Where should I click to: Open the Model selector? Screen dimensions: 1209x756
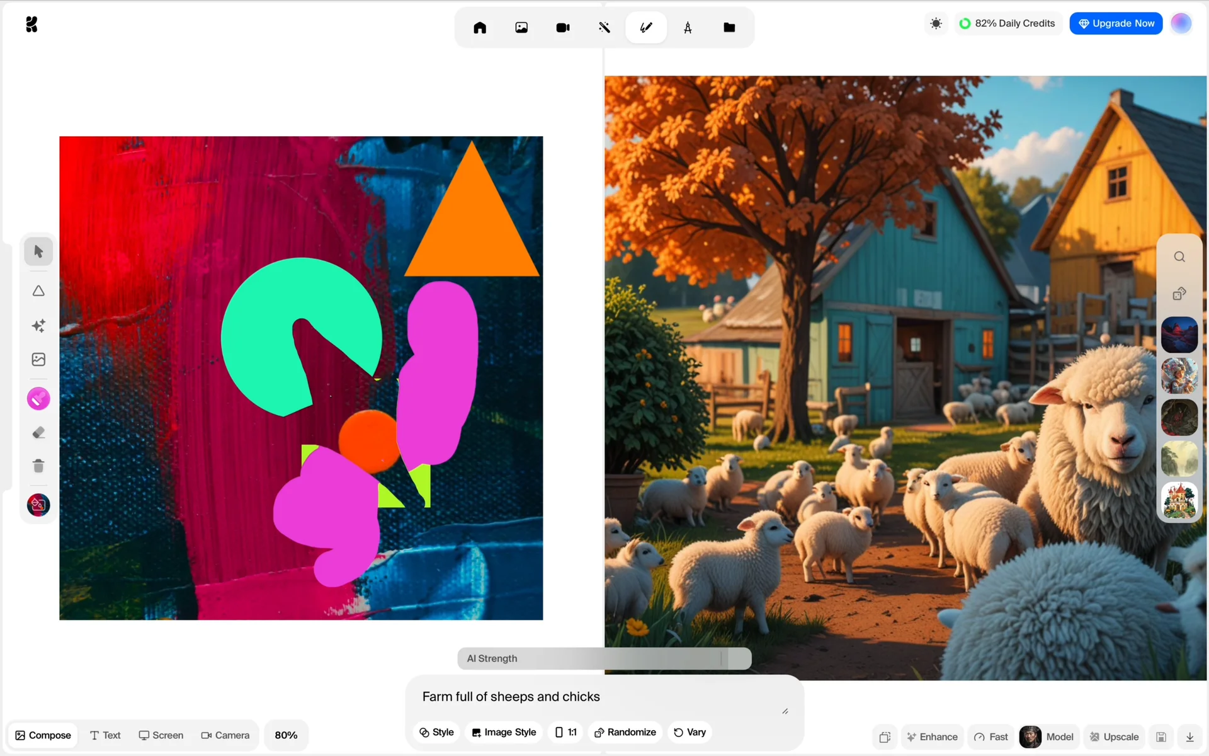click(x=1047, y=736)
